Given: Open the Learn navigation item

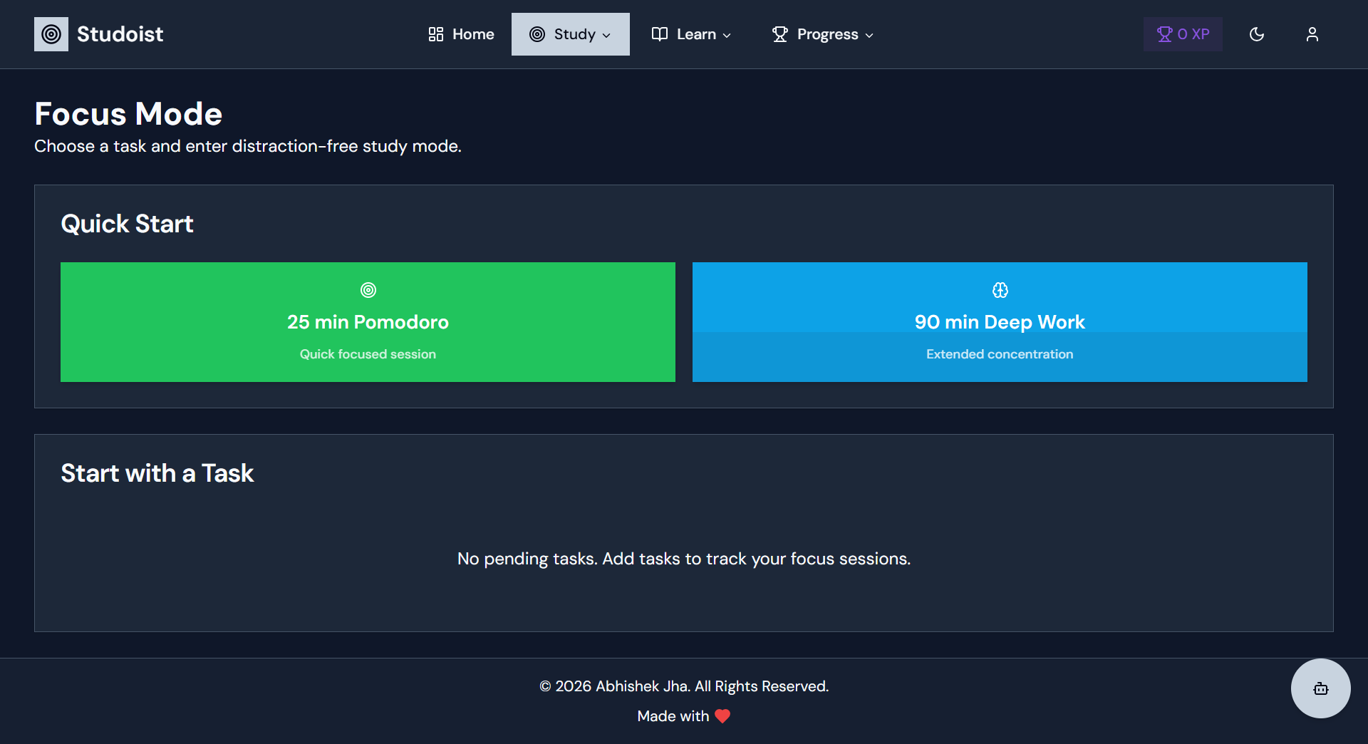Looking at the screenshot, I should point(690,33).
